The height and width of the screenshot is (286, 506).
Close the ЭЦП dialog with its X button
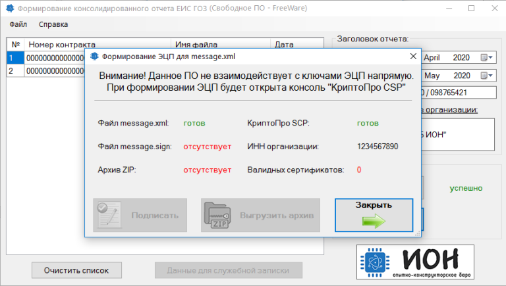[x=411, y=57]
